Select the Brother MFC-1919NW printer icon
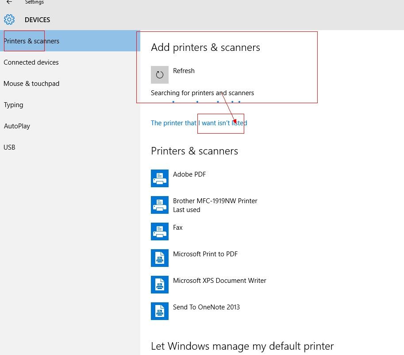 [x=160, y=205]
